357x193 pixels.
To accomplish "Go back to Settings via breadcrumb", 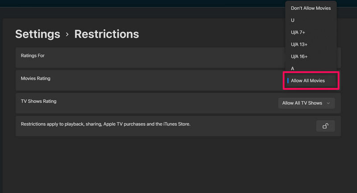I will click(37, 34).
